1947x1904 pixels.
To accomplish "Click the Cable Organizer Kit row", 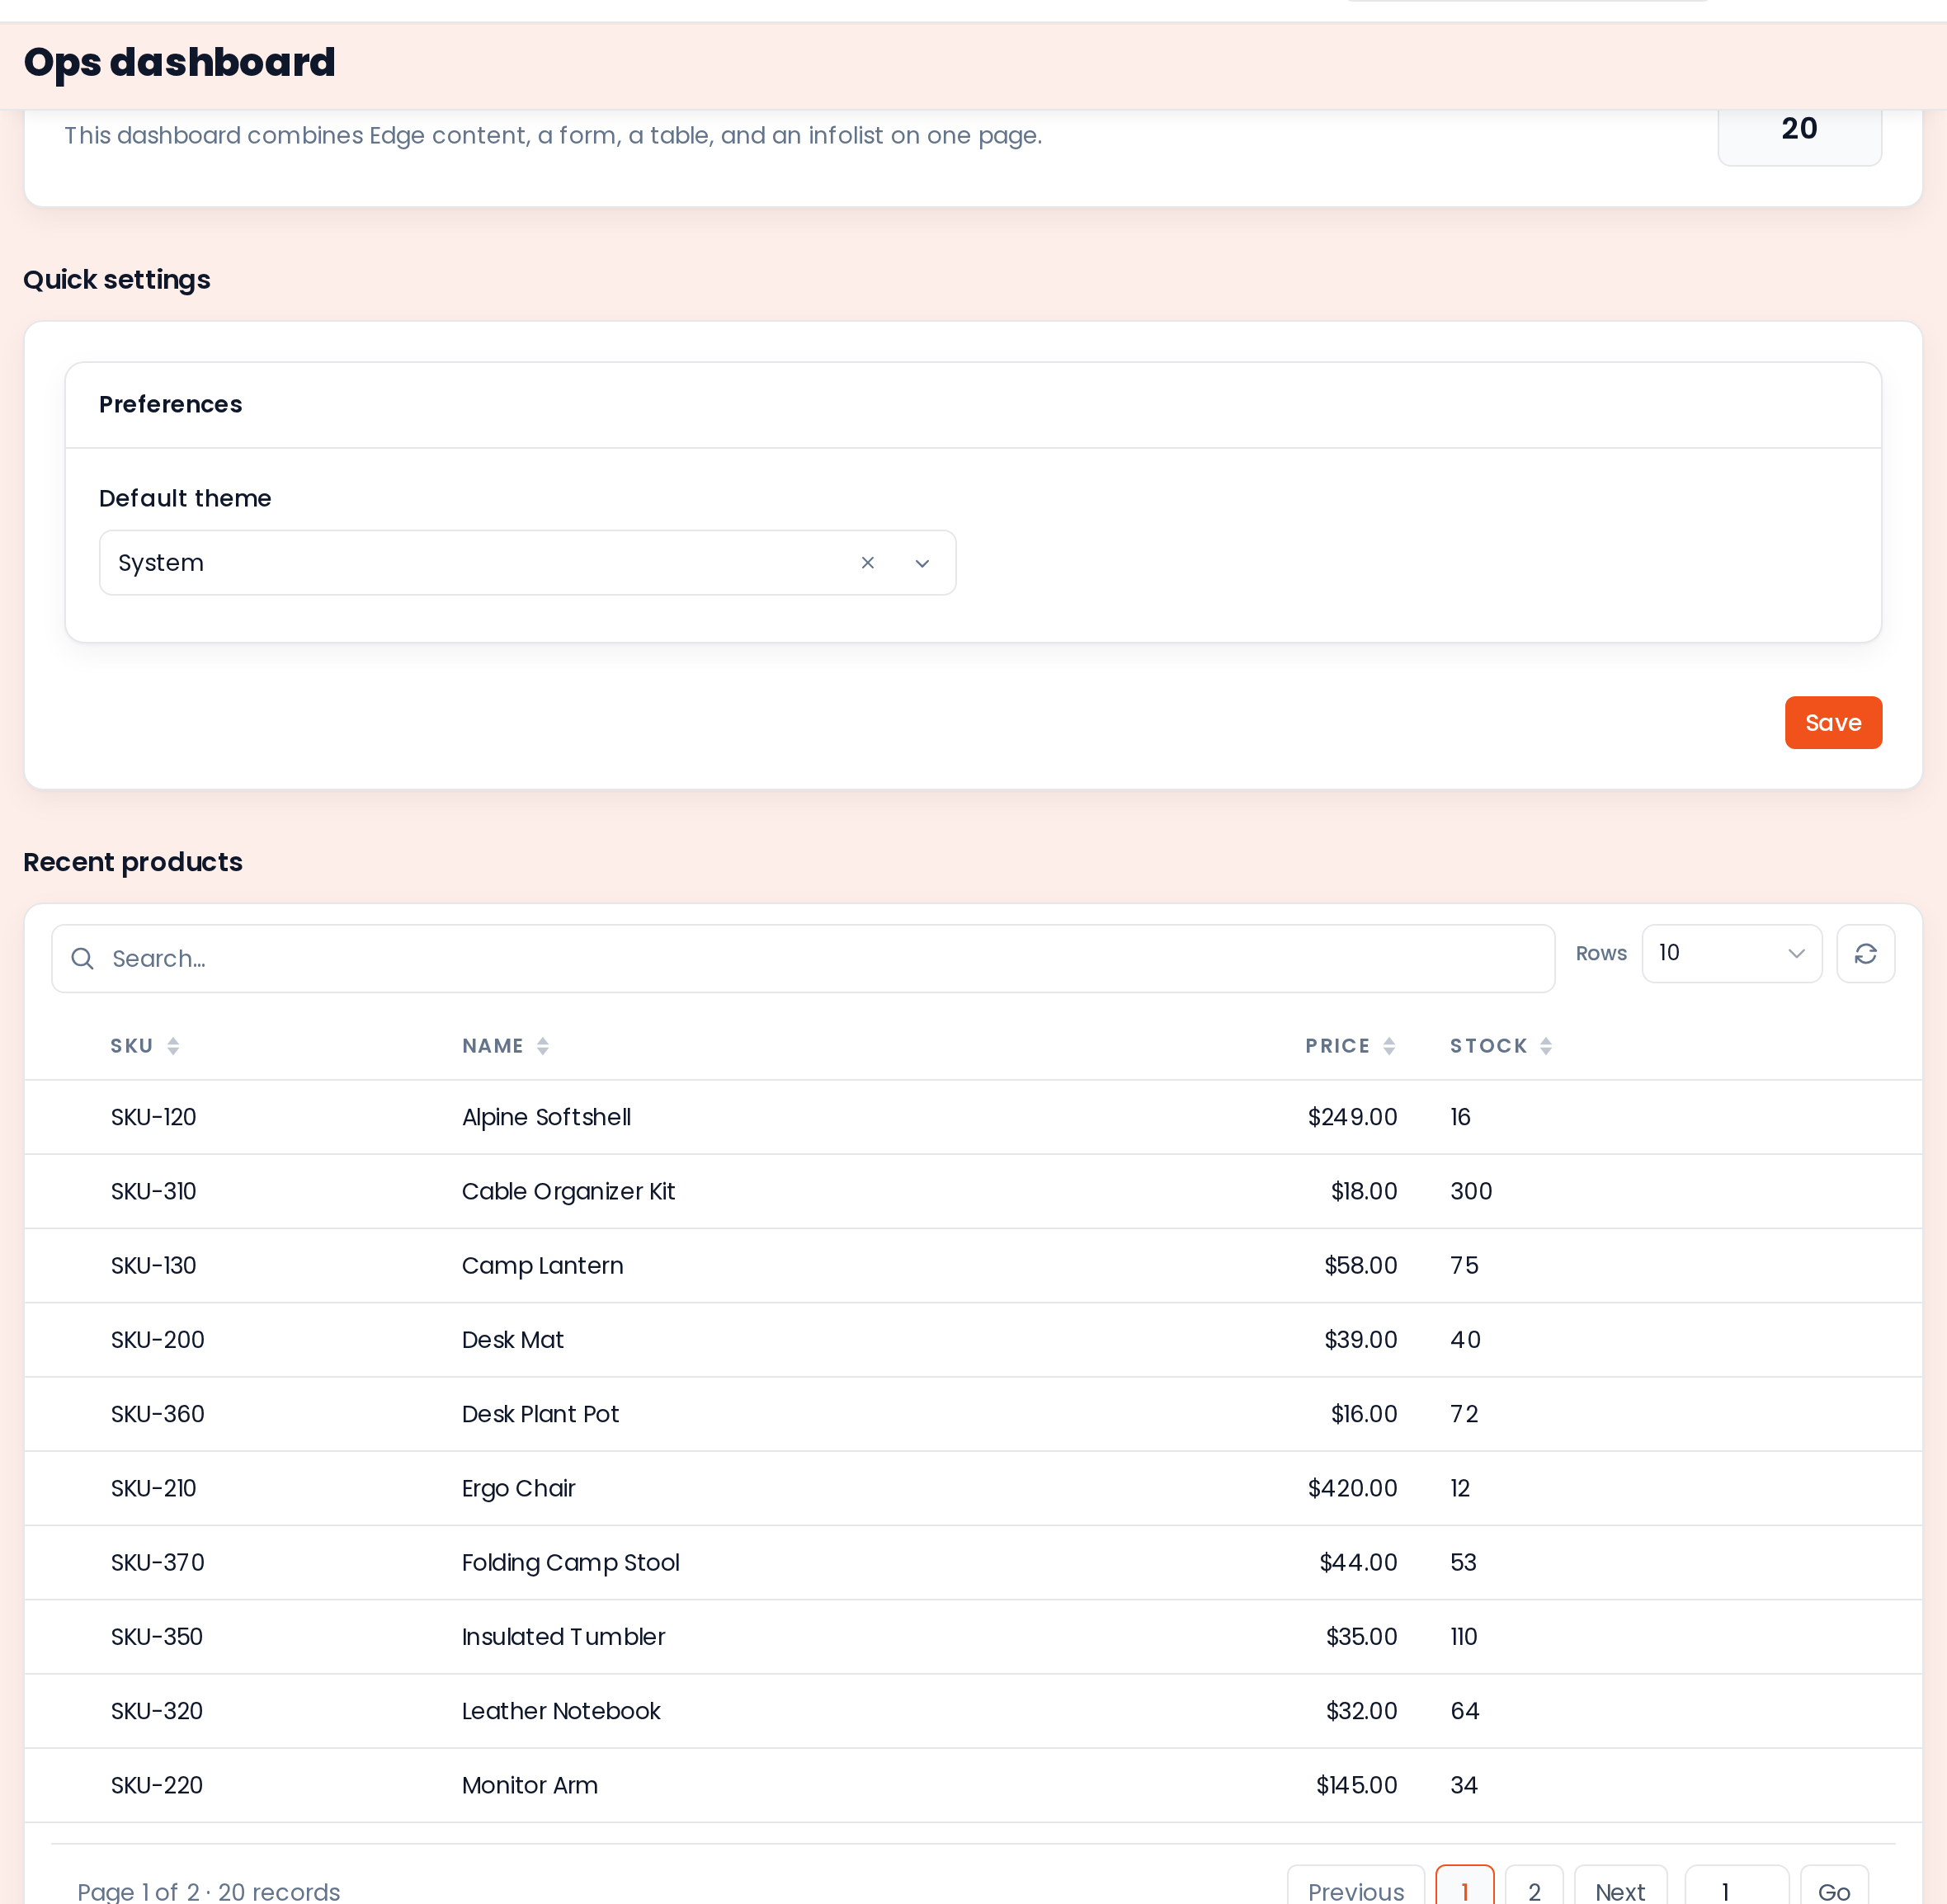I will (973, 1191).
